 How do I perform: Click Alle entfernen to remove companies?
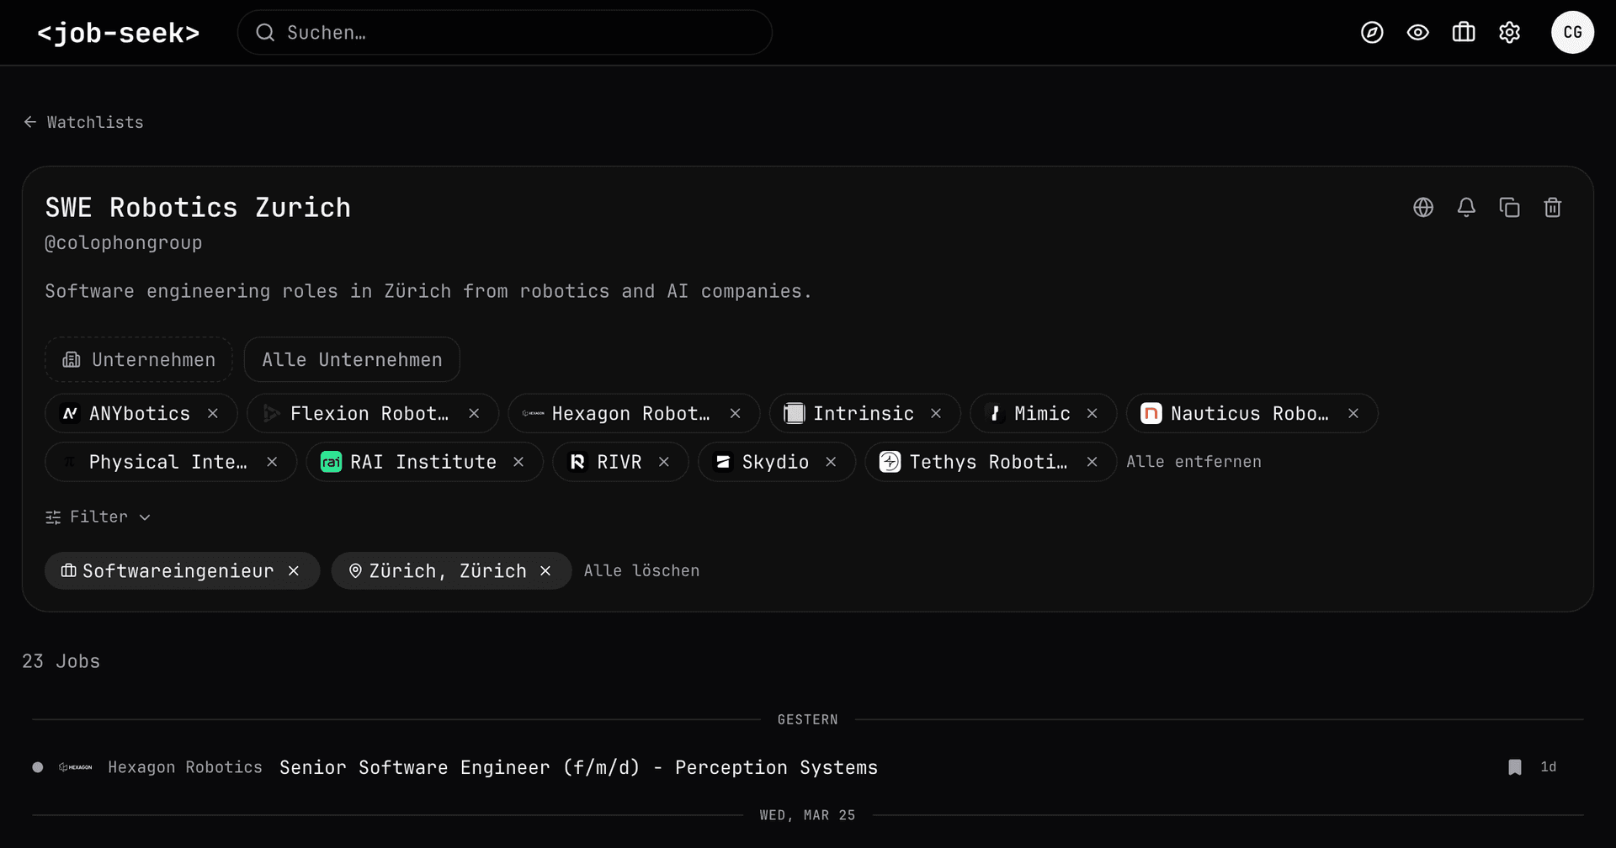click(1193, 462)
